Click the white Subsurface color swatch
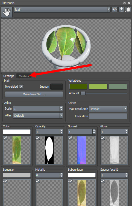 82,175
